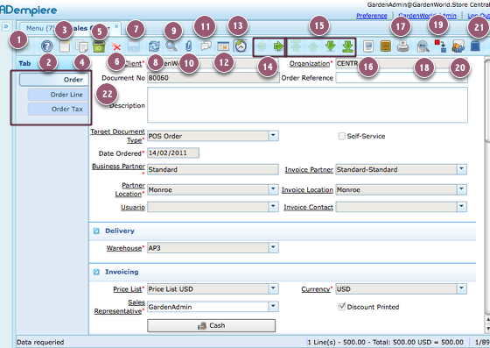Open the Target Document Type dropdown
The width and height of the screenshot is (490, 348).
tap(273, 136)
